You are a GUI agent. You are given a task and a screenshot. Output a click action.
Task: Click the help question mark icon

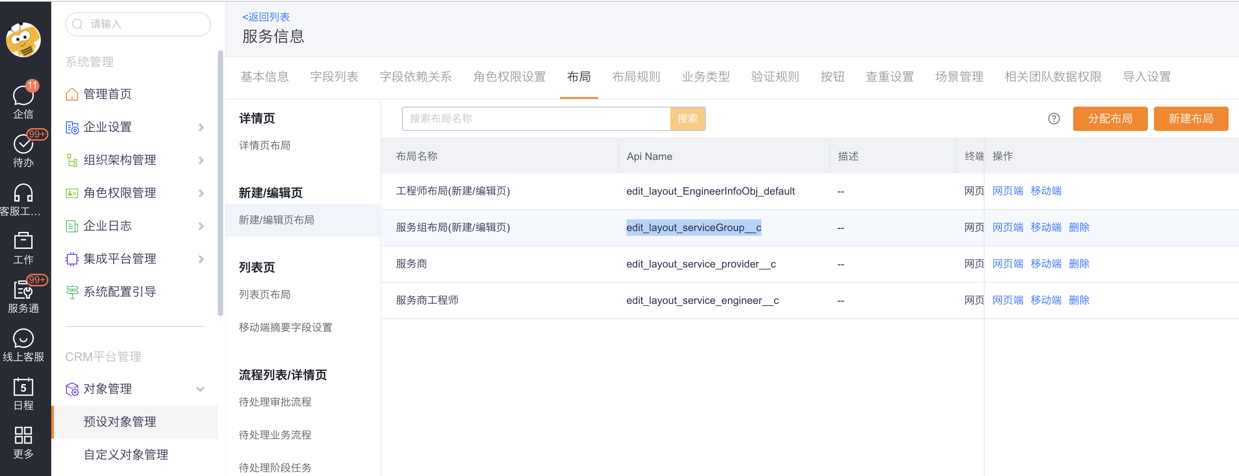pos(1053,119)
